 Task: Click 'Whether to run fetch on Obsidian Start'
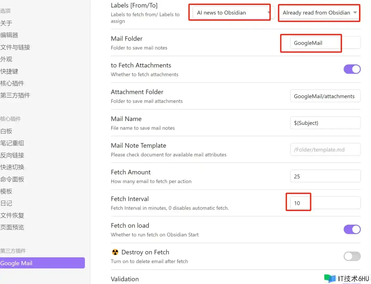pos(155,235)
